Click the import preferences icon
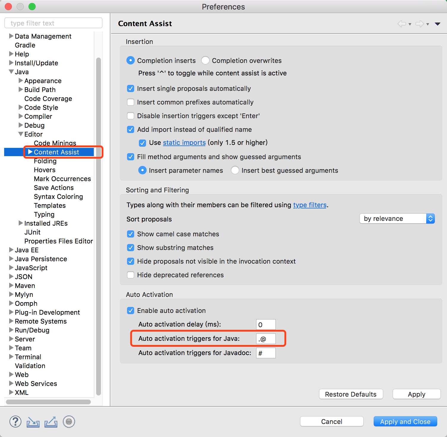The height and width of the screenshot is (437, 447). [x=33, y=422]
